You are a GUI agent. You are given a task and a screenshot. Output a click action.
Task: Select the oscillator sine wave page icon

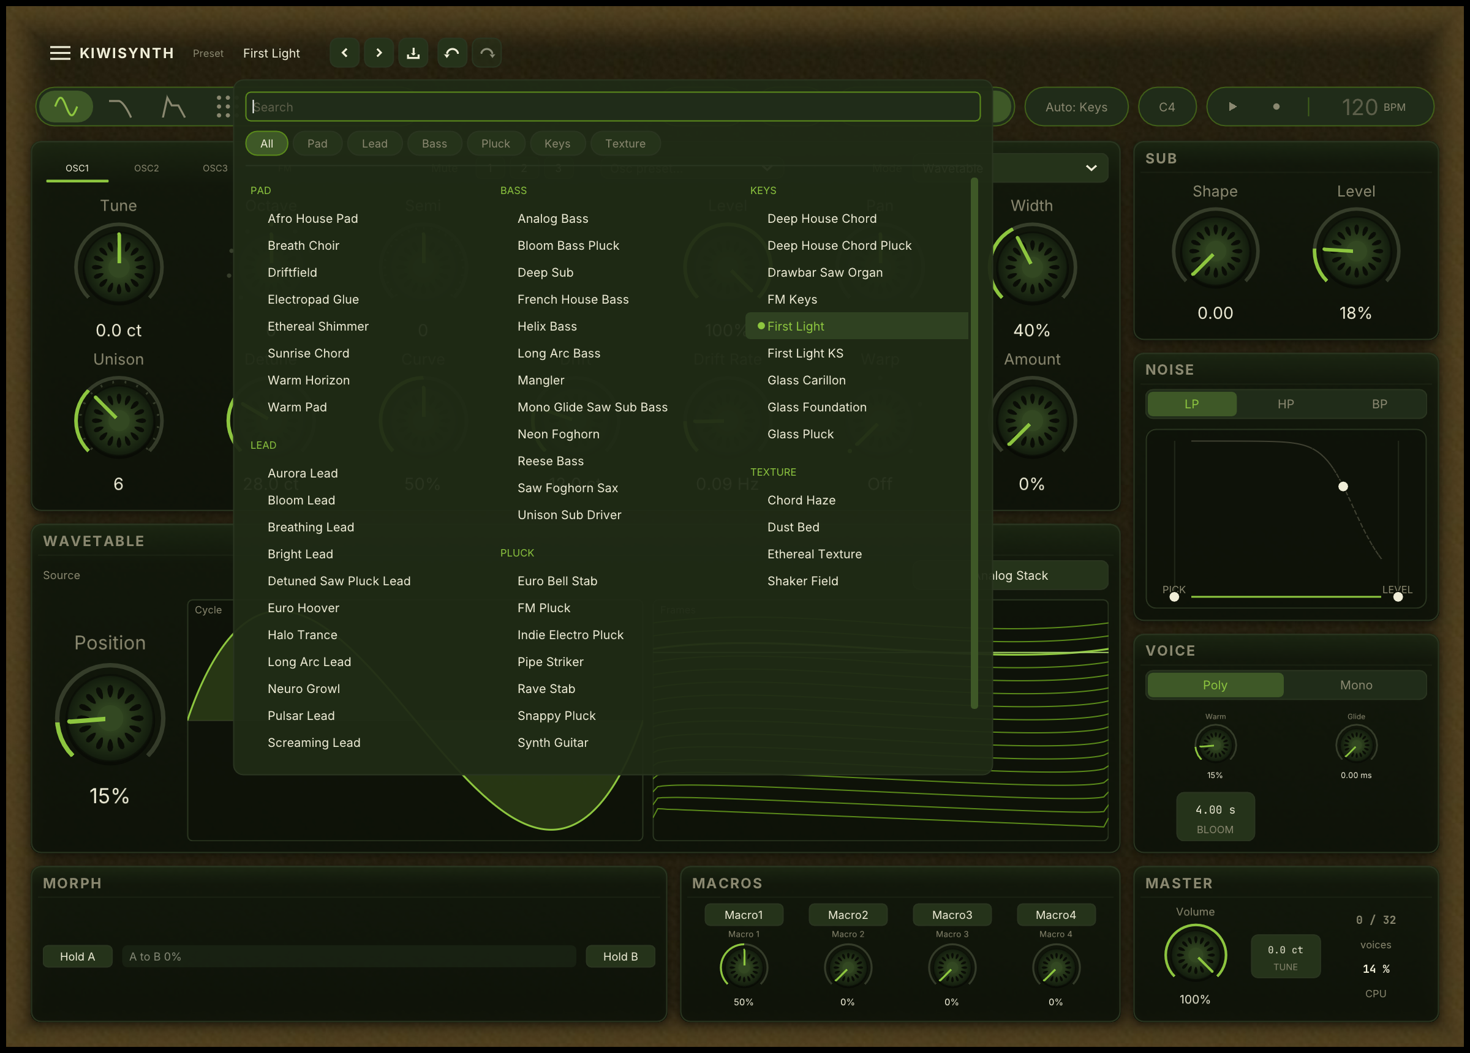click(66, 107)
